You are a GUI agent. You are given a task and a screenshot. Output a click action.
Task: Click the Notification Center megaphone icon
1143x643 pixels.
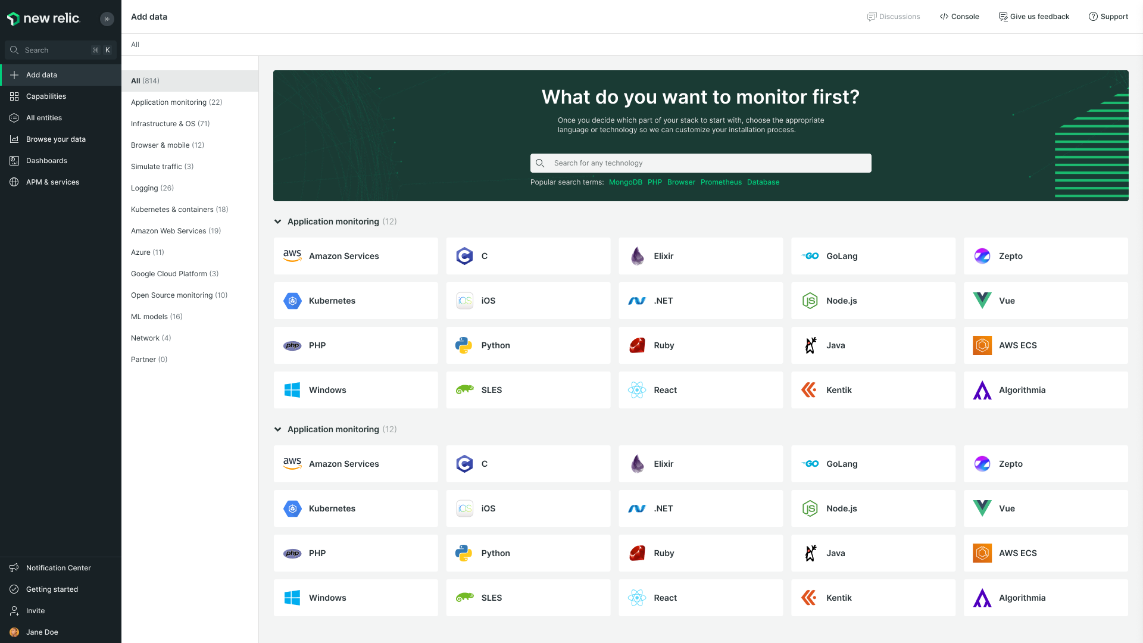click(x=14, y=568)
